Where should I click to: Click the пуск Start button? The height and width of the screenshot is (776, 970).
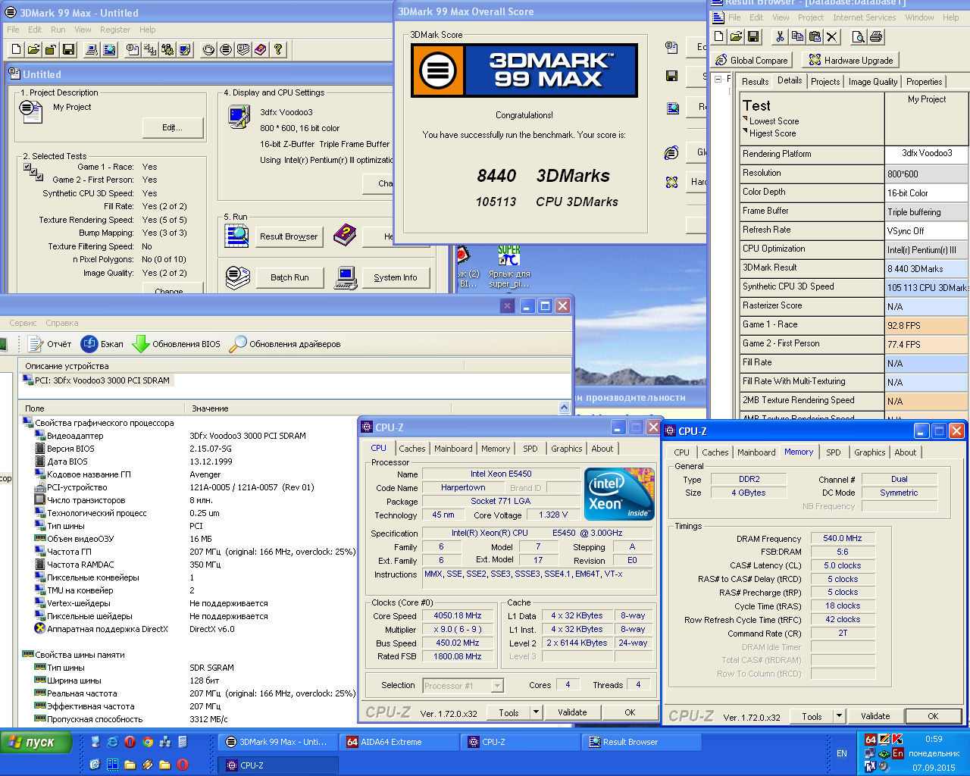click(x=36, y=743)
